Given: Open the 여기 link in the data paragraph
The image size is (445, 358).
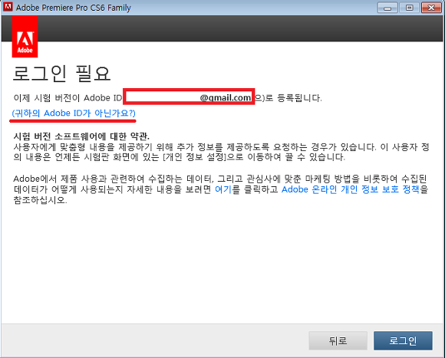Looking at the screenshot, I should tap(223, 189).
